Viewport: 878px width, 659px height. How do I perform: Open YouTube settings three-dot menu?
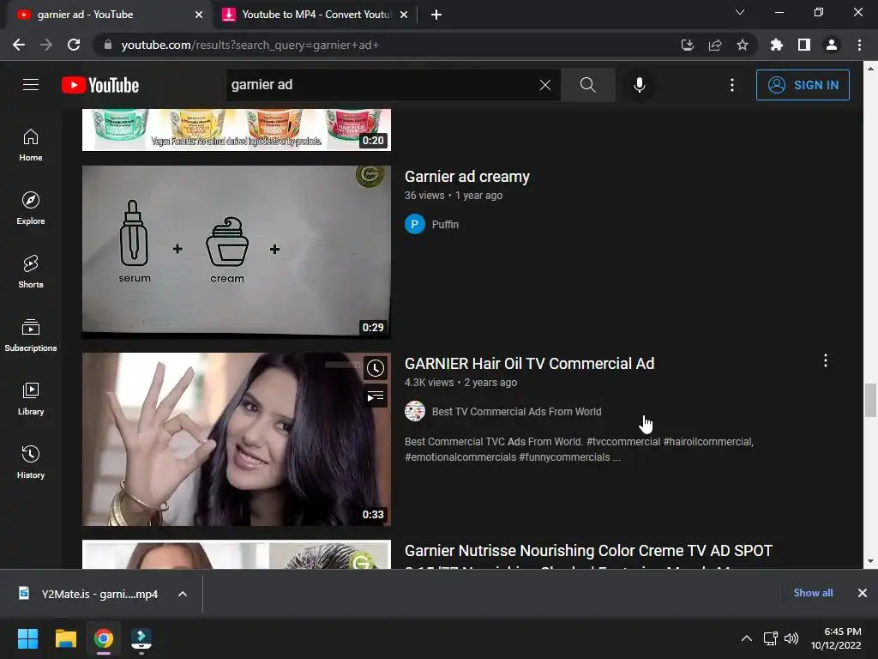tap(732, 85)
